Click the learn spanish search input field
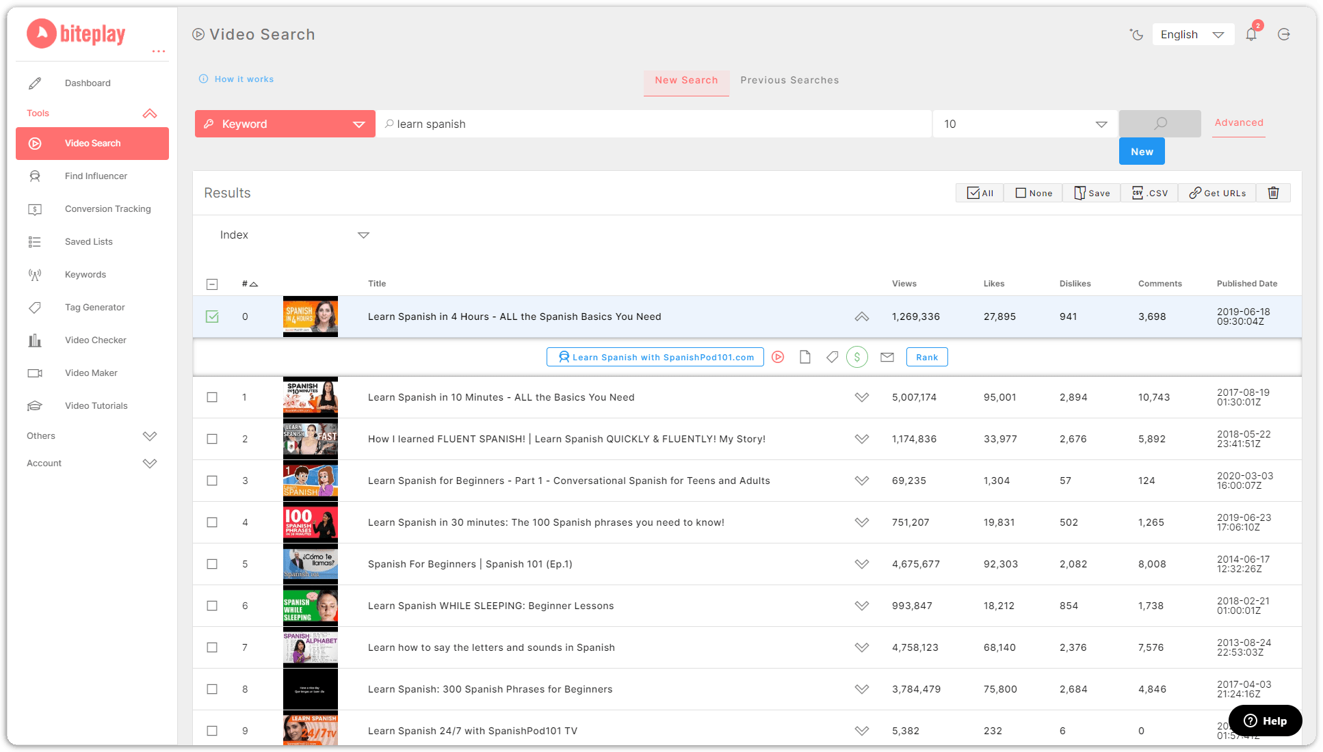The height and width of the screenshot is (752, 1323). coord(650,124)
